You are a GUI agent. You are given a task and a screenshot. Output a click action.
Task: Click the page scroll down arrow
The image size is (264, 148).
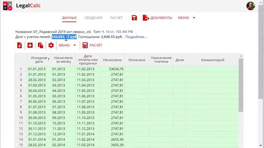261,145
